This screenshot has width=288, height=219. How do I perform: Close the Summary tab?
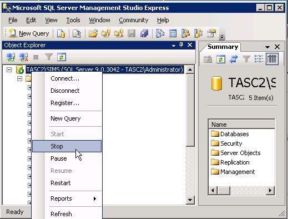pyautogui.click(x=277, y=47)
